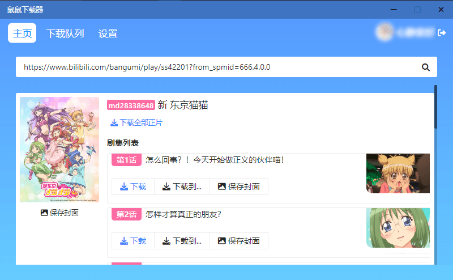Image resolution: width=453 pixels, height=280 pixels.
Task: Switch to the 主页 tab
Action: click(22, 33)
